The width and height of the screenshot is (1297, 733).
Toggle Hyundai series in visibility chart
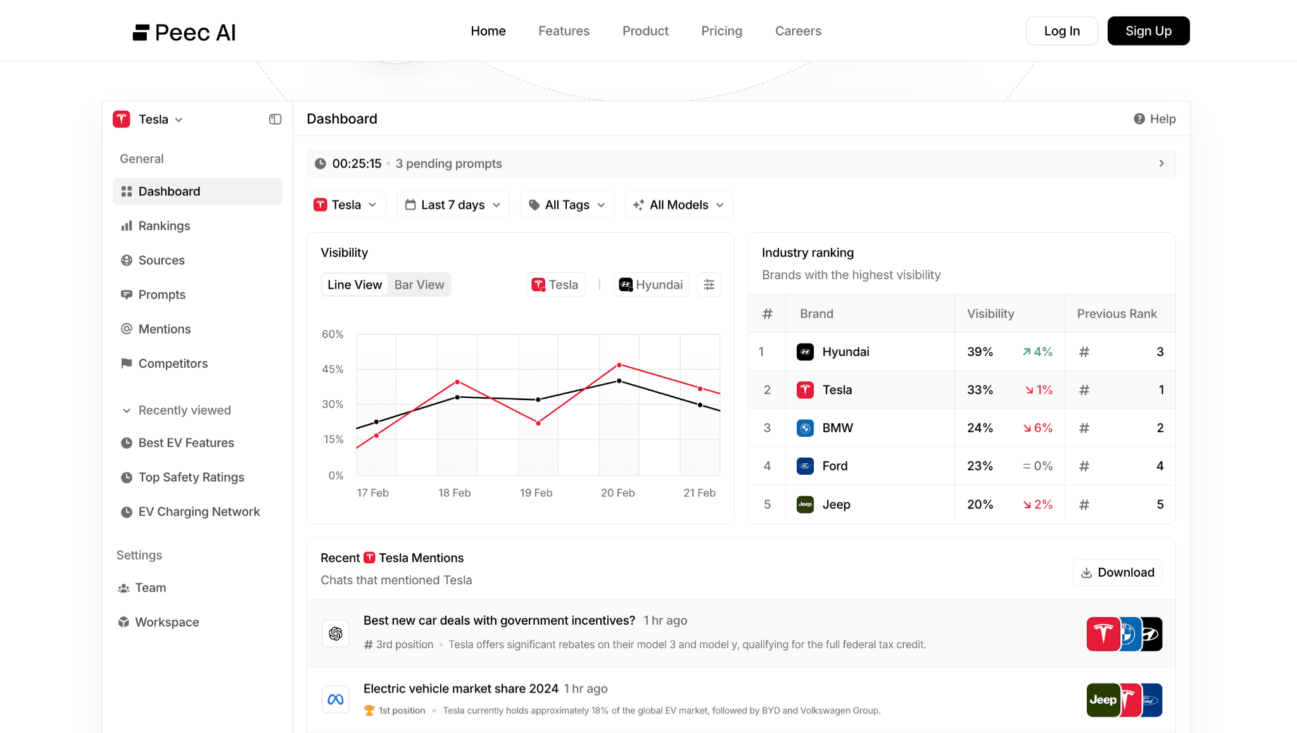[x=651, y=285]
